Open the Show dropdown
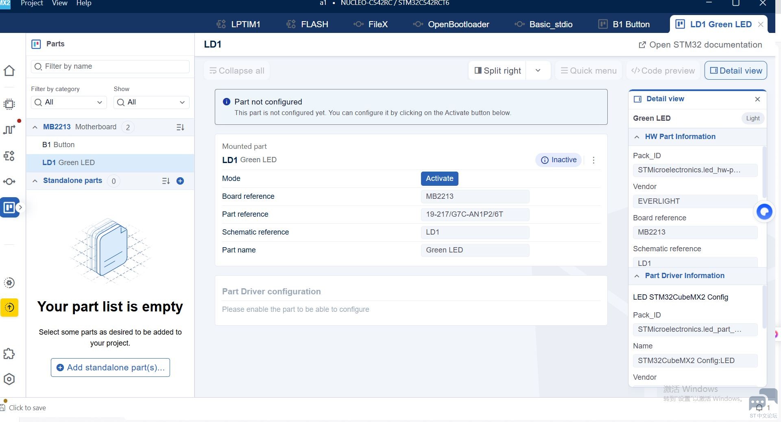Image resolution: width=781 pixels, height=422 pixels. tap(151, 102)
